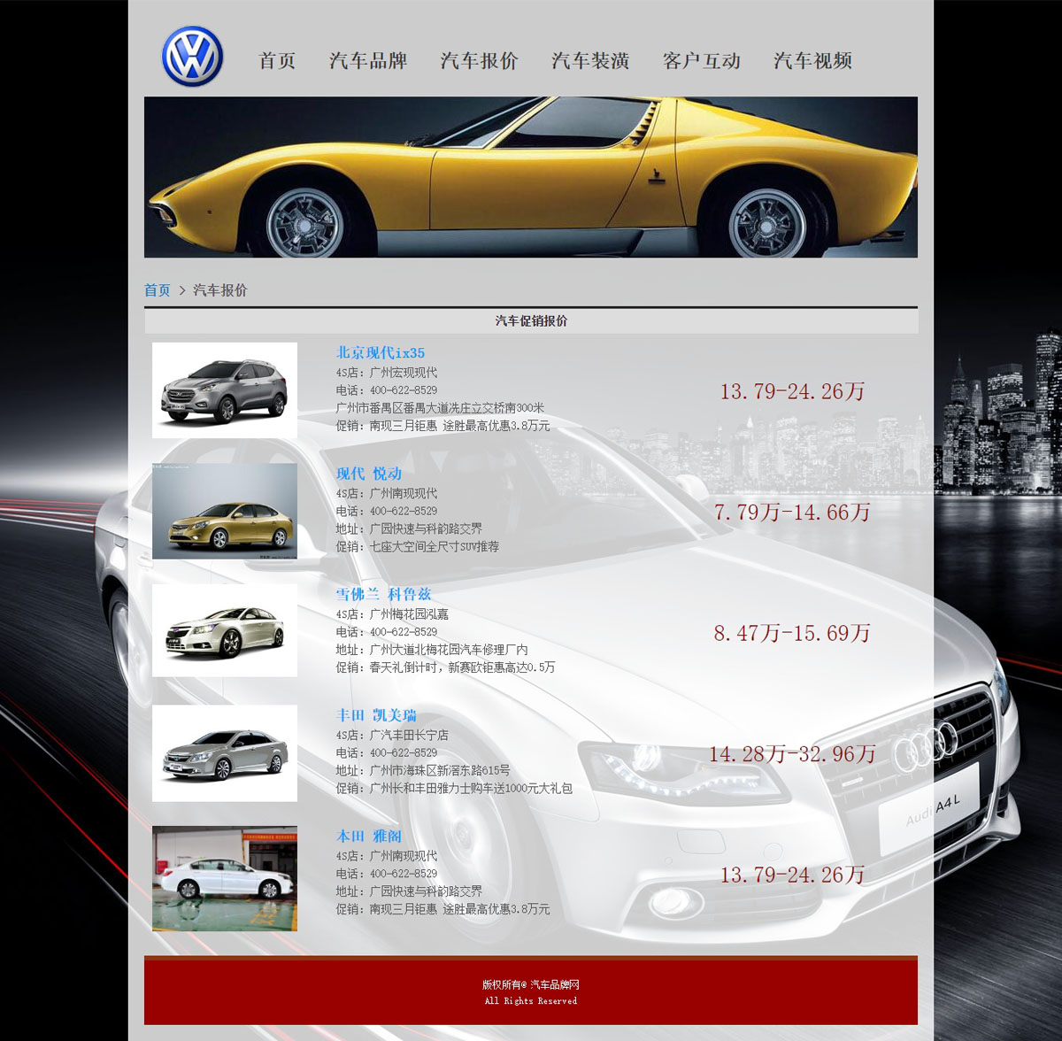Click promotion 广州长和丰田雅力士购车送1000元大礼包

click(x=472, y=788)
